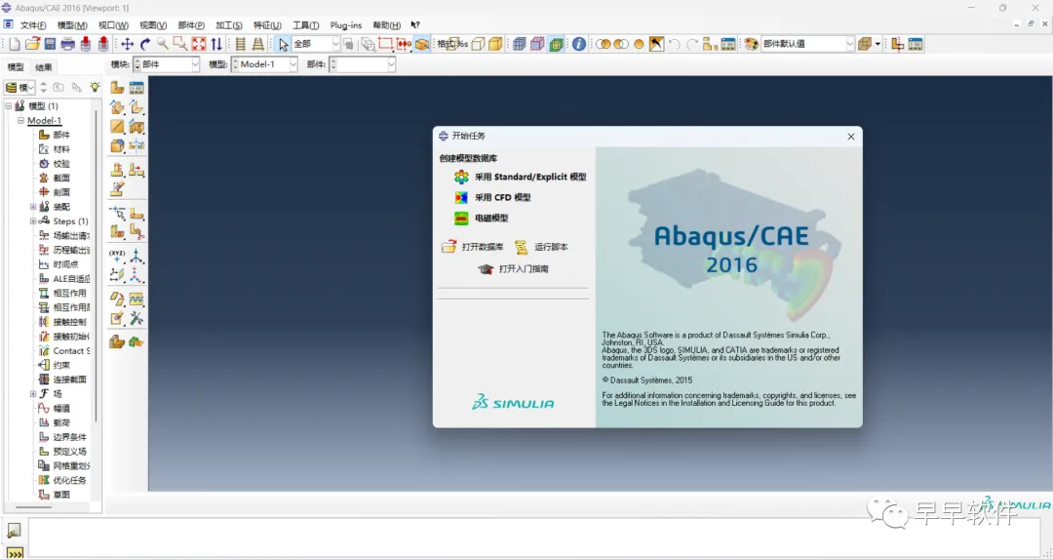1053x560 pixels.
Task: Select Create Cut Extrude tool
Action: [136, 127]
